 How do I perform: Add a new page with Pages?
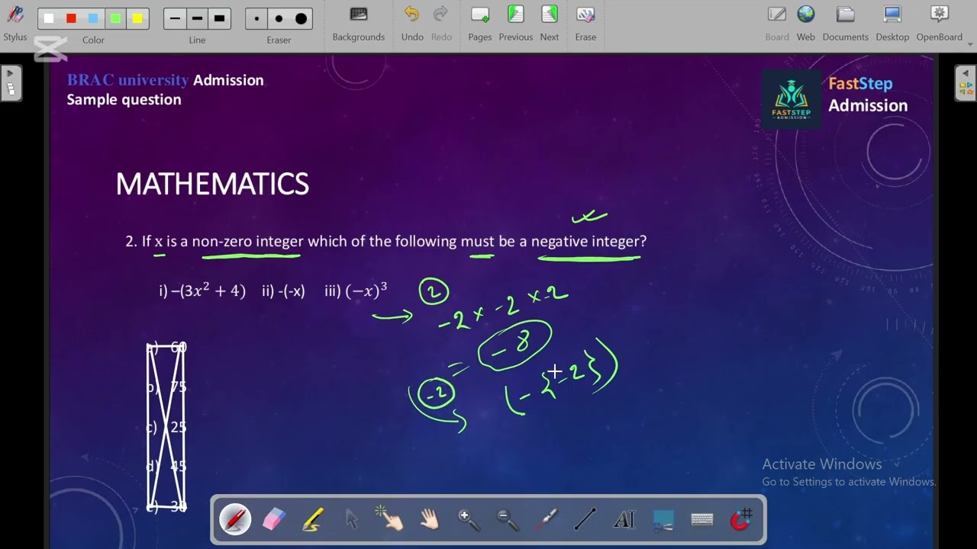480,23
